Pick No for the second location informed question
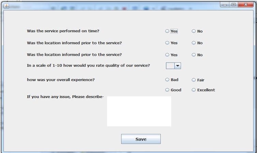257x153 pixels. click(x=194, y=55)
